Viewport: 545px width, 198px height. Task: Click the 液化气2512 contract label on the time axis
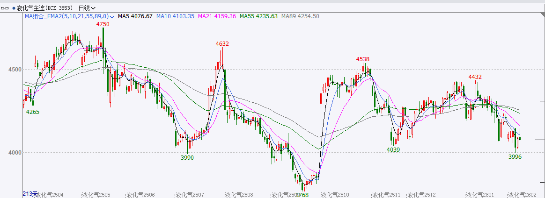click(421, 195)
